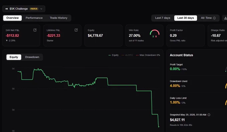Show the Equity chart view
The height and width of the screenshot is (132, 227).
click(14, 57)
